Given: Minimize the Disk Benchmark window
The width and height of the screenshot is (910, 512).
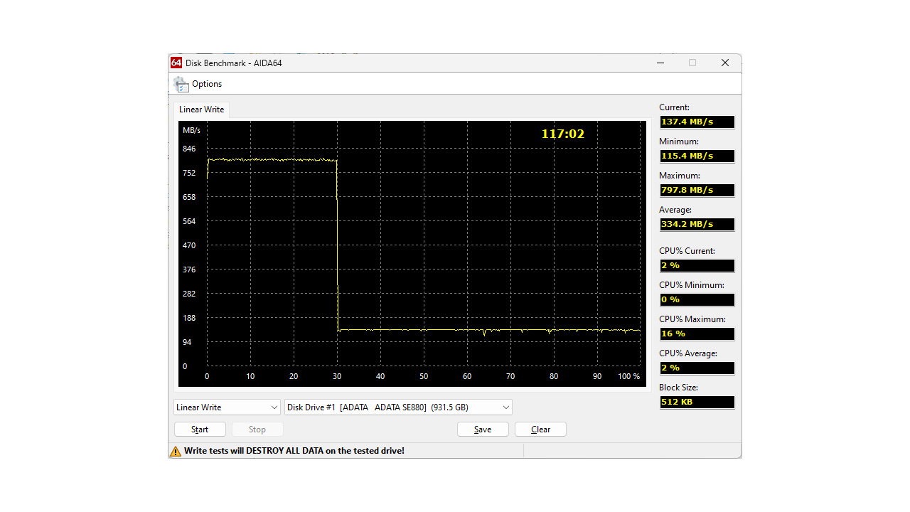Looking at the screenshot, I should pyautogui.click(x=660, y=63).
